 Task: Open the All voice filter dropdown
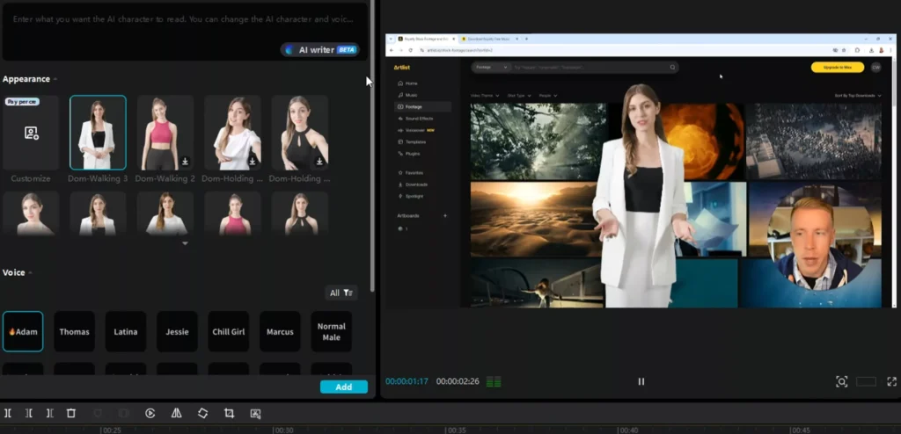tap(341, 293)
